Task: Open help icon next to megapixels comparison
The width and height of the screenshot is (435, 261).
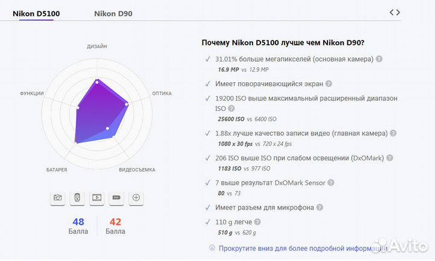Action: point(379,59)
